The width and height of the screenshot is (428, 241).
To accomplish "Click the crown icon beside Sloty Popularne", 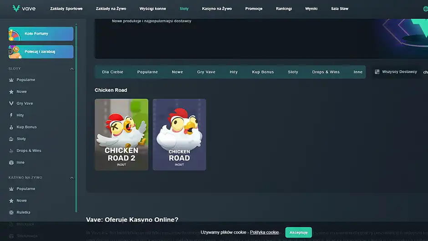I will tap(11, 80).
